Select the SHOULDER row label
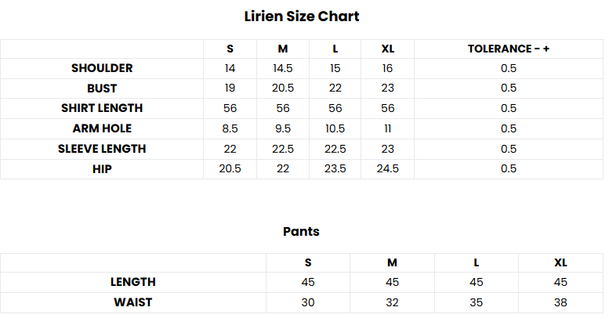The image size is (609, 329). tap(102, 68)
